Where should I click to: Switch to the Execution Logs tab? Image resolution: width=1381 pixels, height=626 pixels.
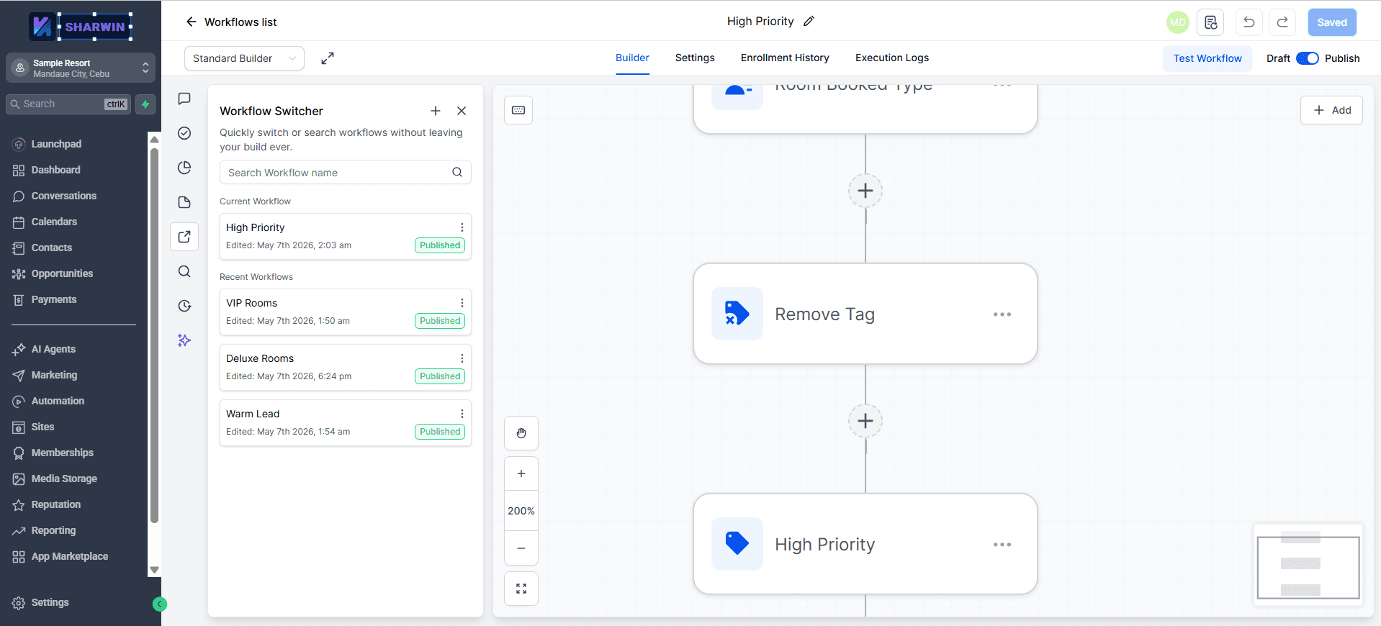[892, 58]
